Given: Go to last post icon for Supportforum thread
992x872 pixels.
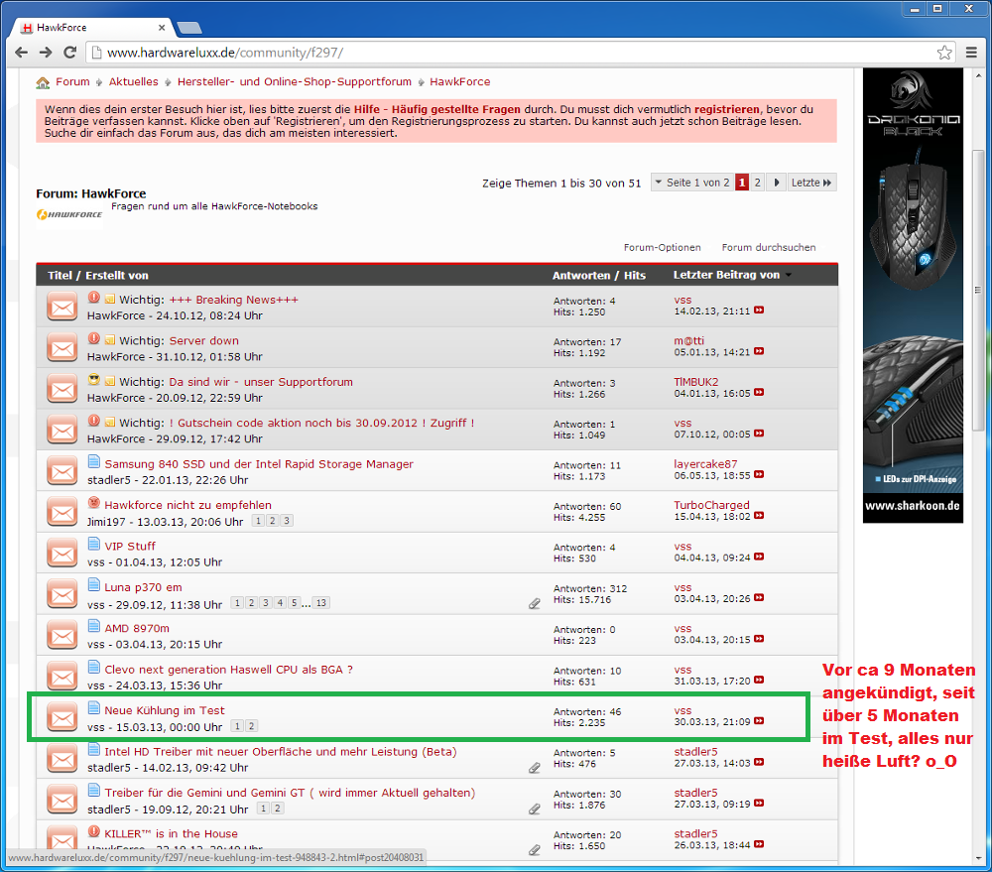Looking at the screenshot, I should pos(759,392).
